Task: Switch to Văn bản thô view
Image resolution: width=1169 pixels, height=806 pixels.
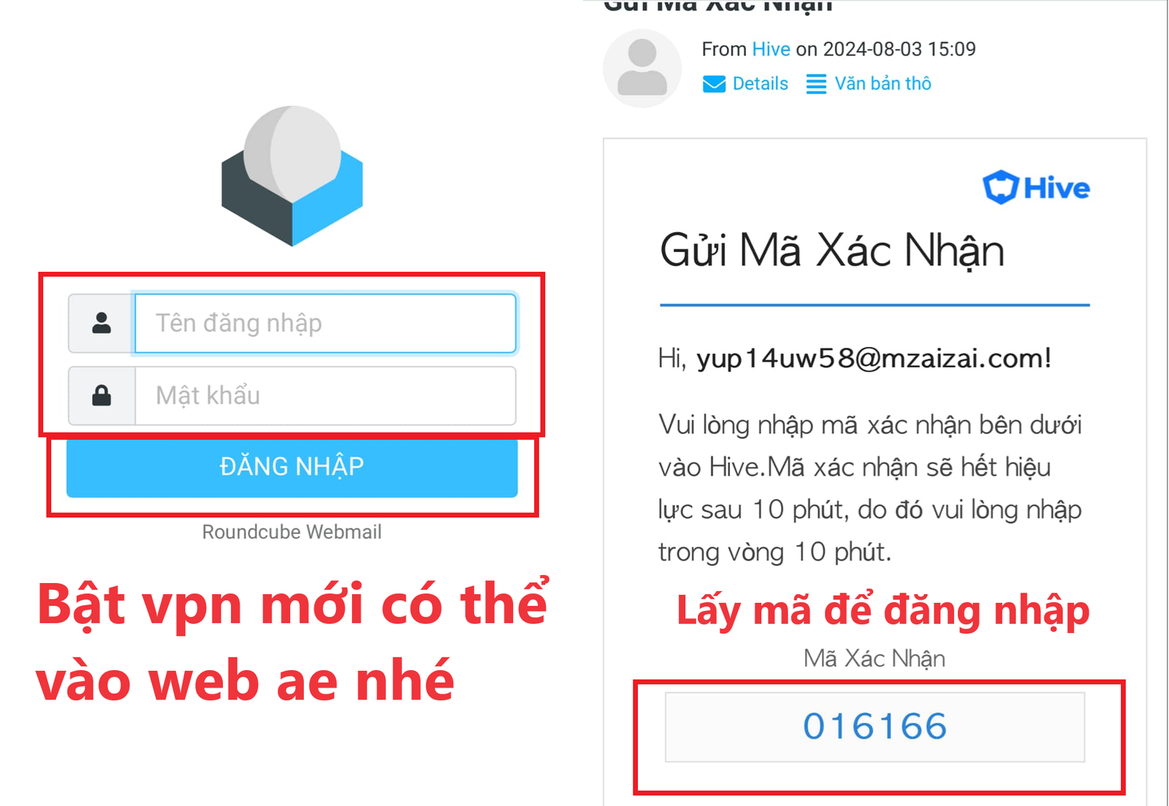Action: point(883,83)
